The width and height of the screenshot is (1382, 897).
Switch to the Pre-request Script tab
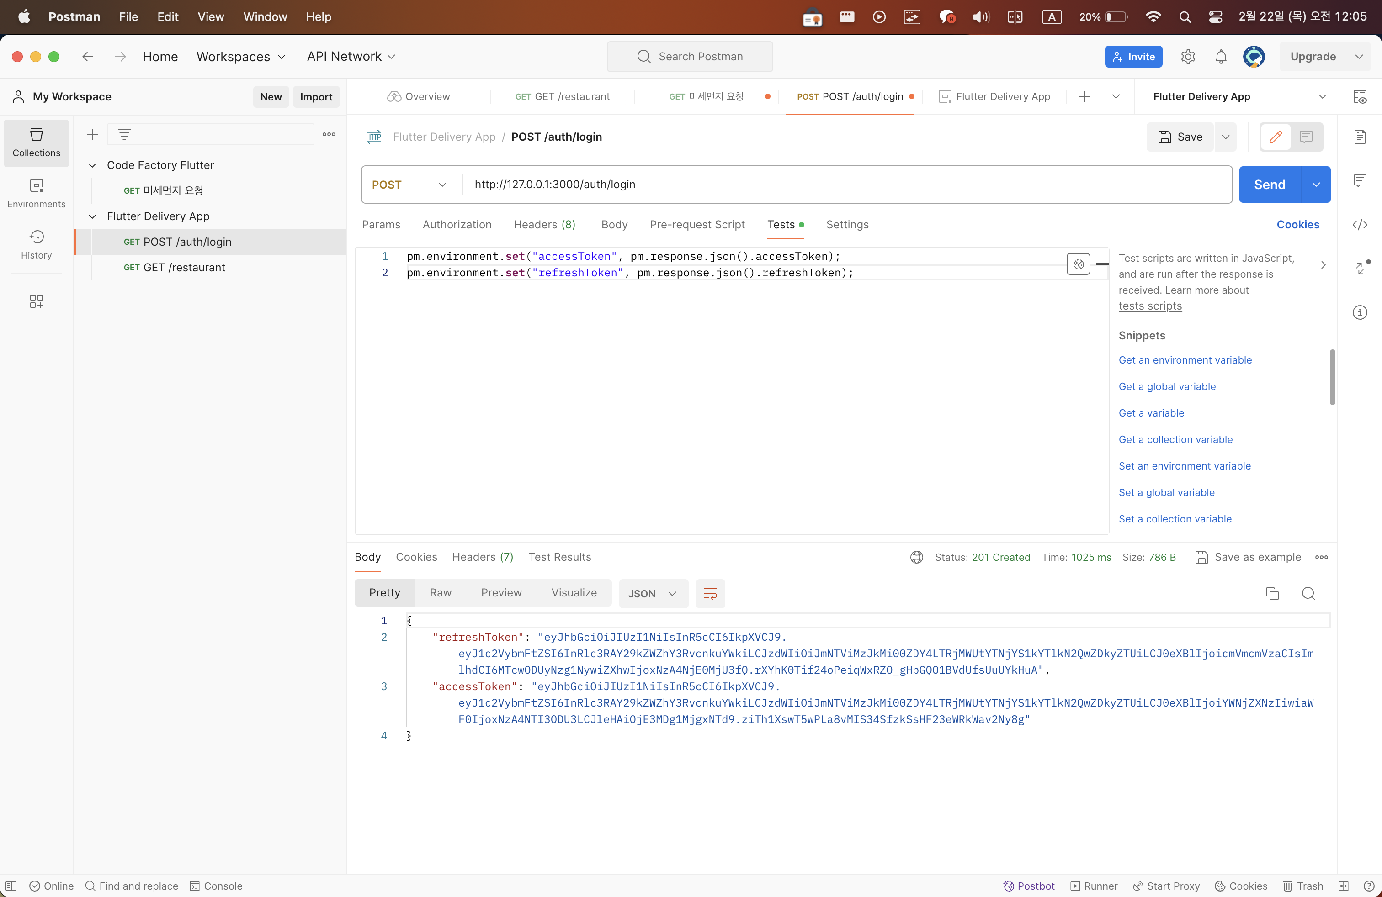(697, 225)
